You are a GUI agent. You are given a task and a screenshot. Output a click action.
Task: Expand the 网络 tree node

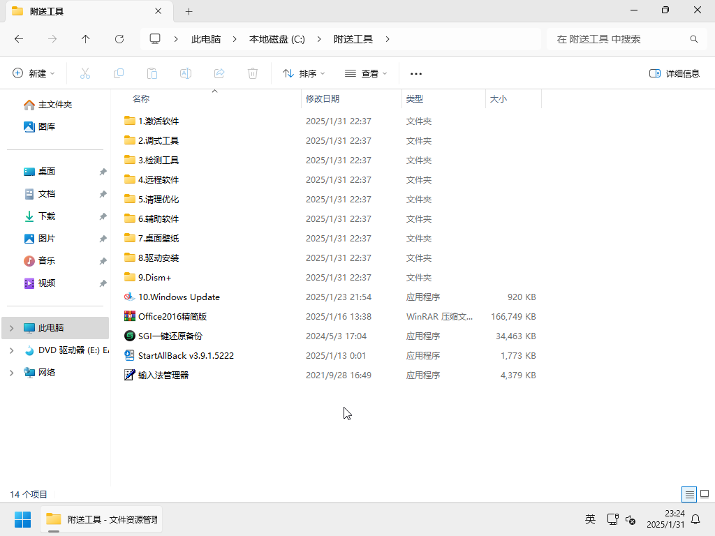11,372
